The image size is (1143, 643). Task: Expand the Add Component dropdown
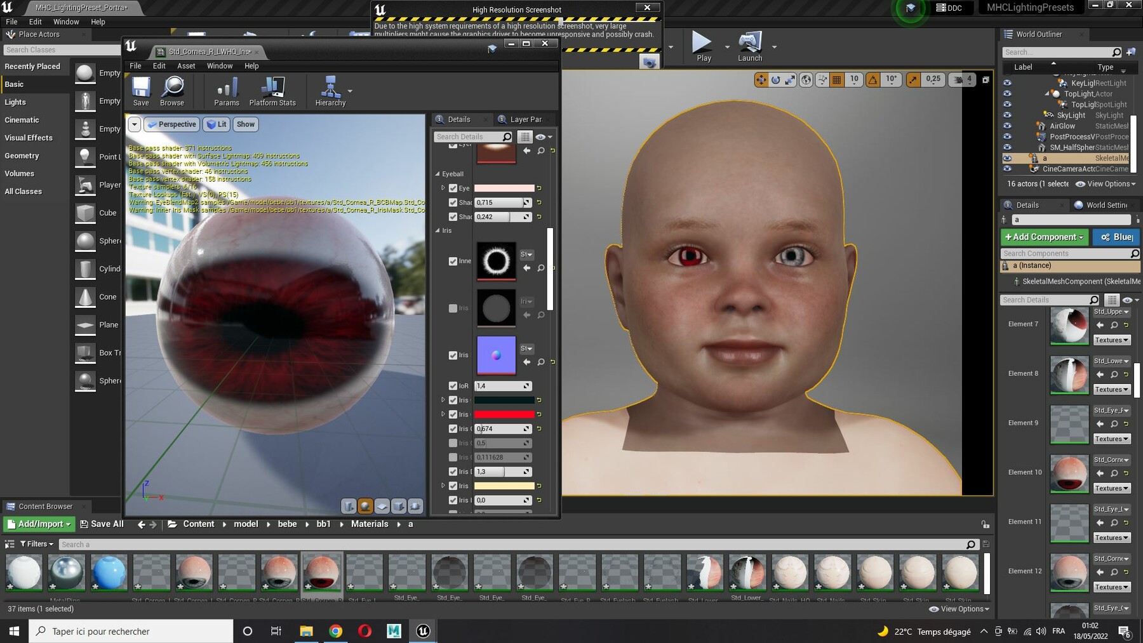click(x=1045, y=237)
